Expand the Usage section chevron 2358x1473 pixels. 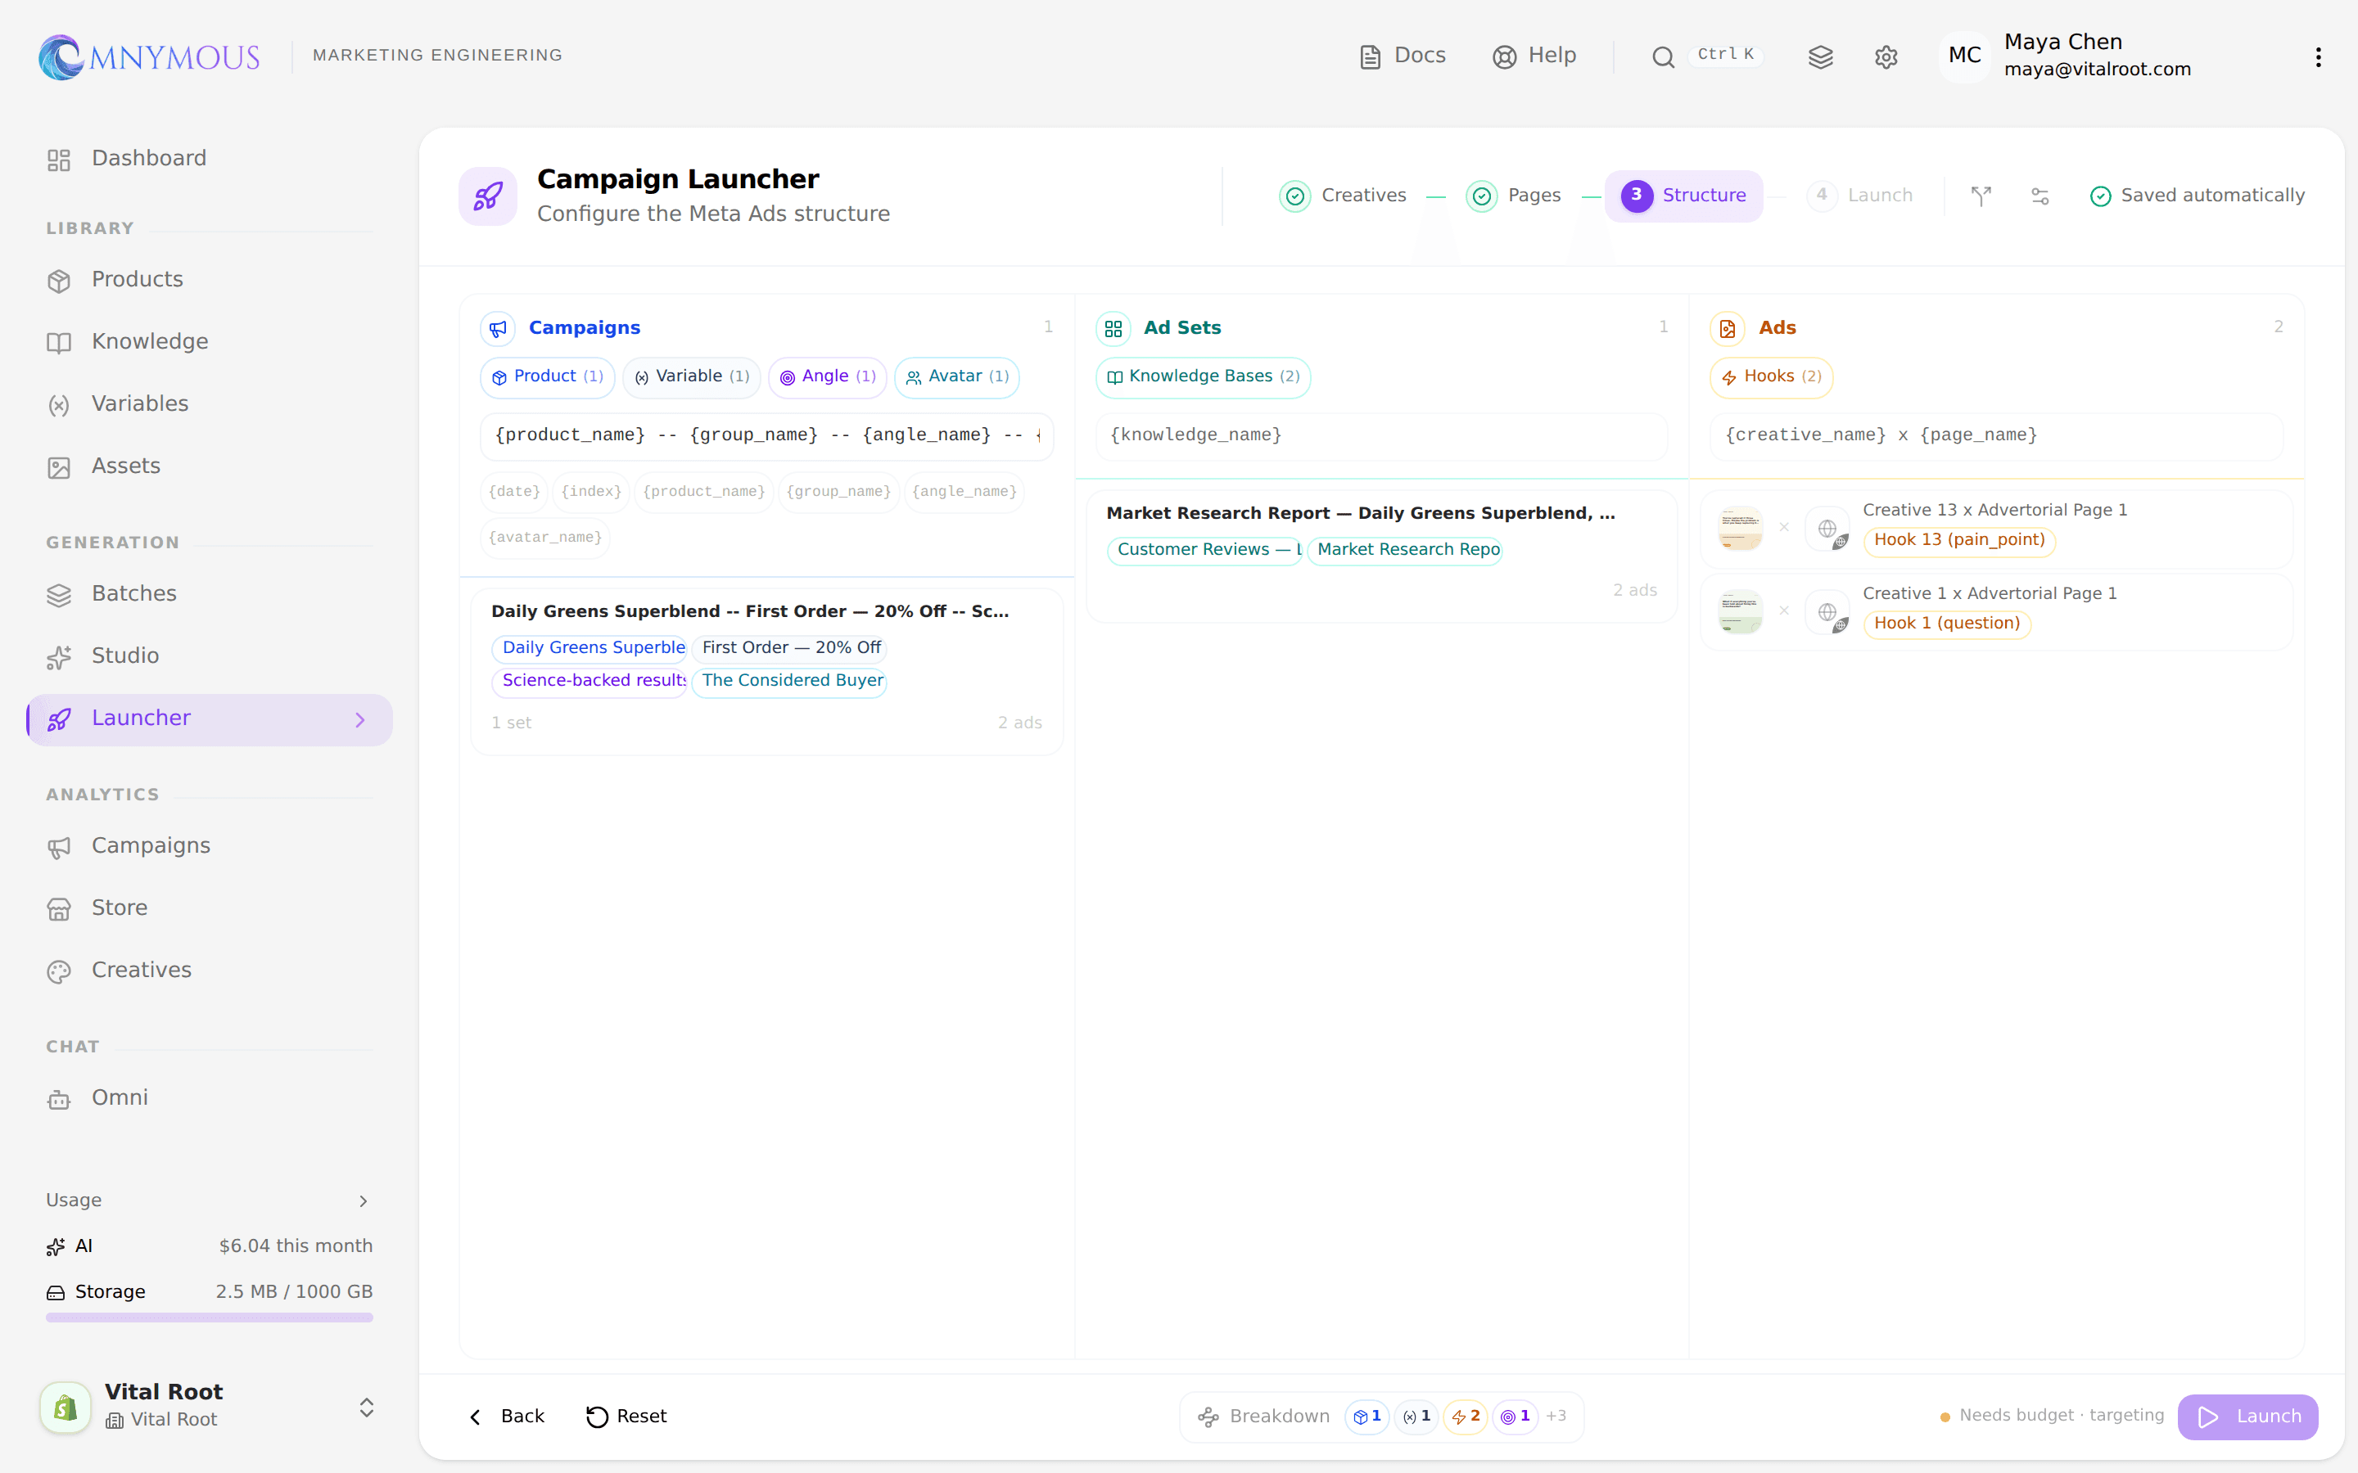coord(364,1201)
